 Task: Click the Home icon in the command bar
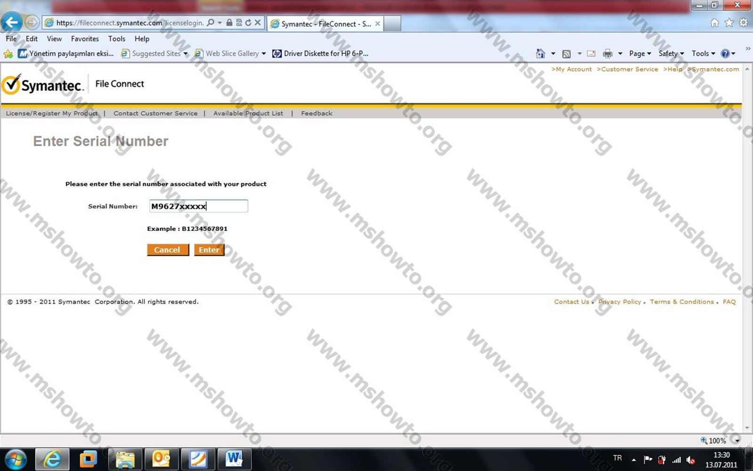point(540,54)
